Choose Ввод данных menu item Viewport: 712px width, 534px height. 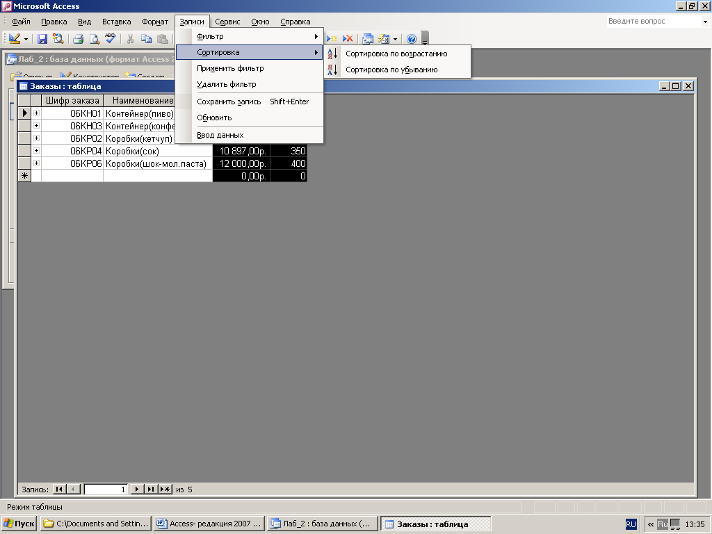click(250, 135)
